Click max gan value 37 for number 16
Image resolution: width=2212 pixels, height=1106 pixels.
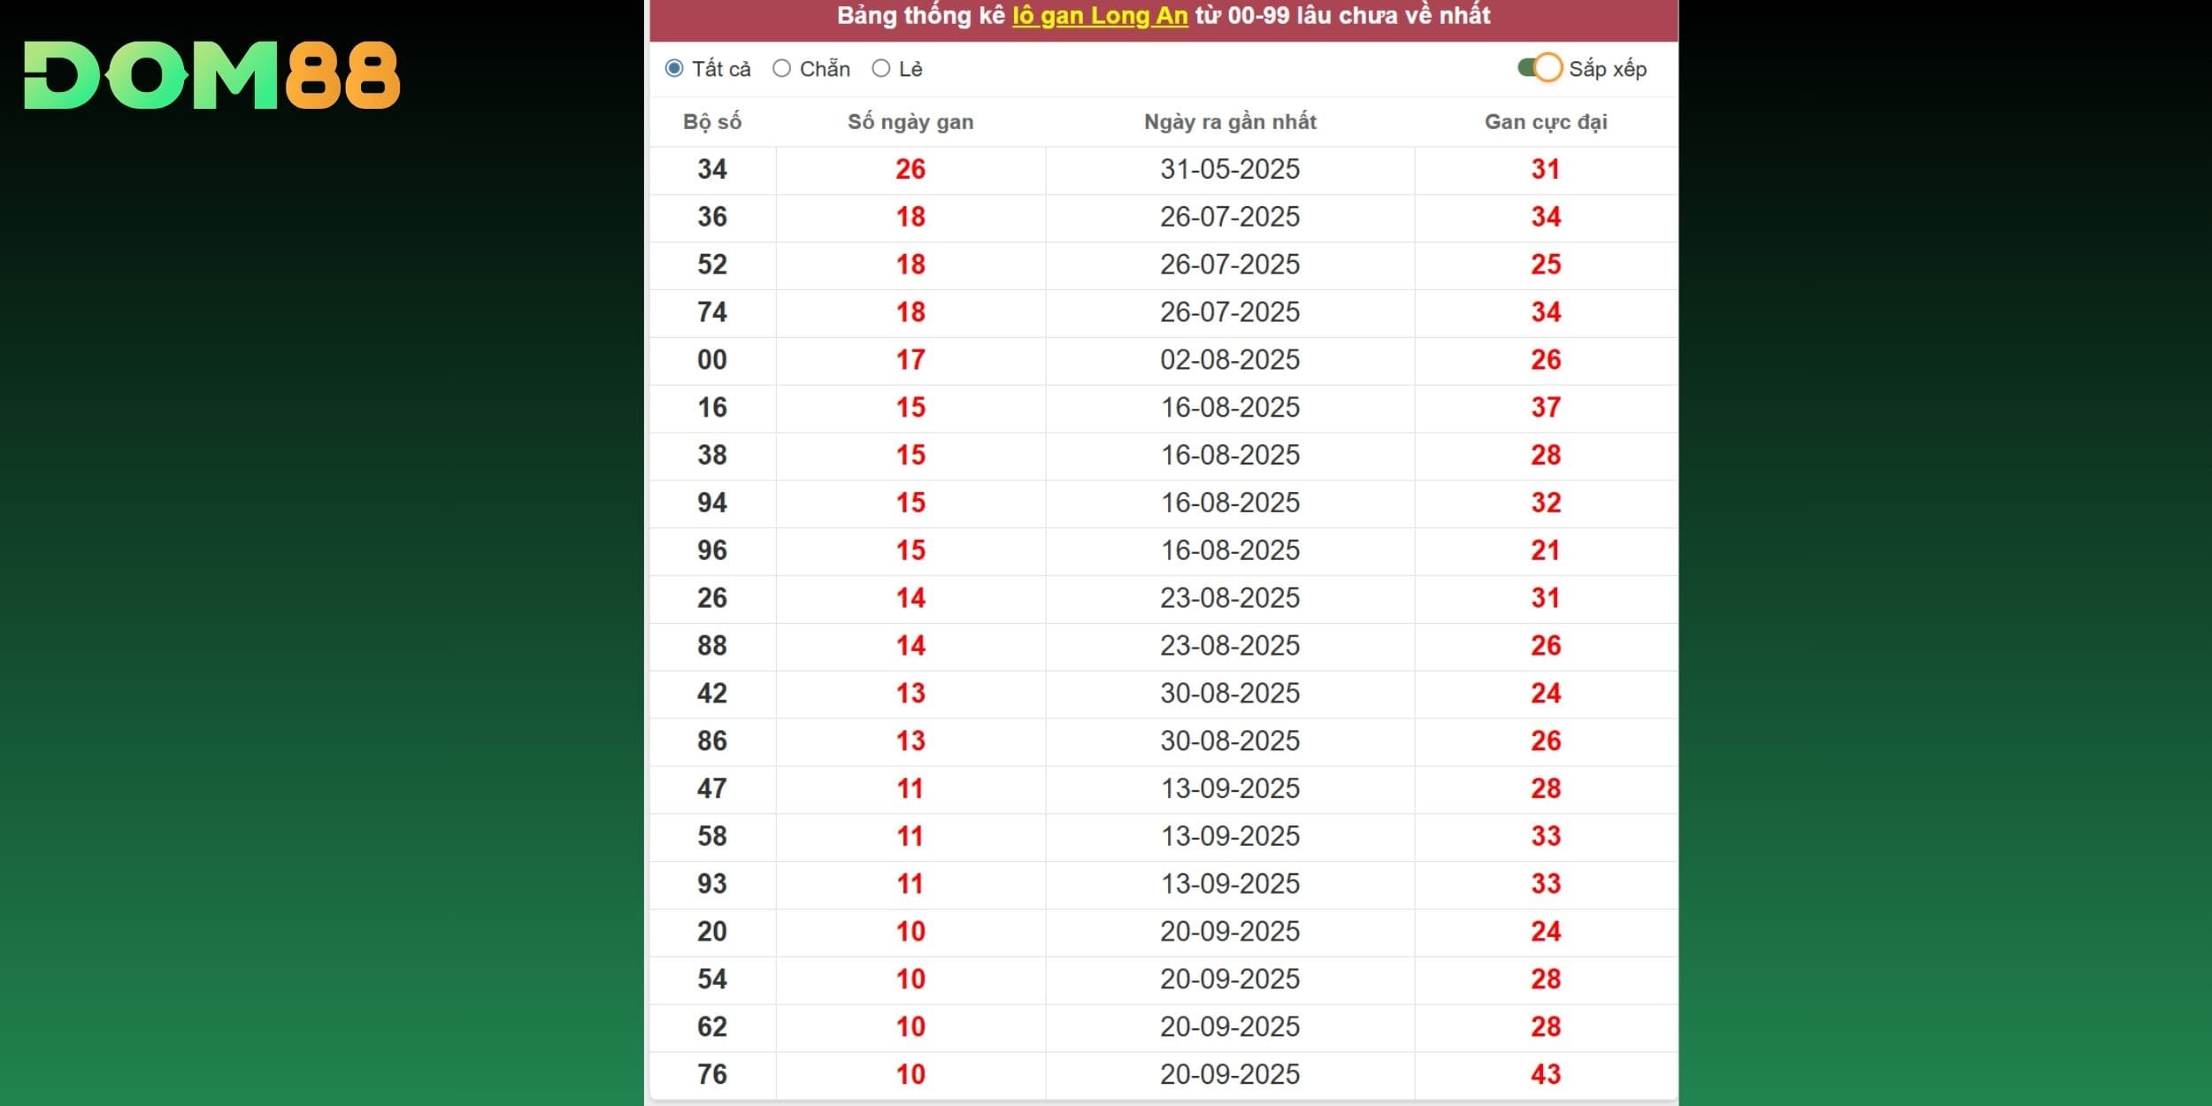click(1546, 407)
